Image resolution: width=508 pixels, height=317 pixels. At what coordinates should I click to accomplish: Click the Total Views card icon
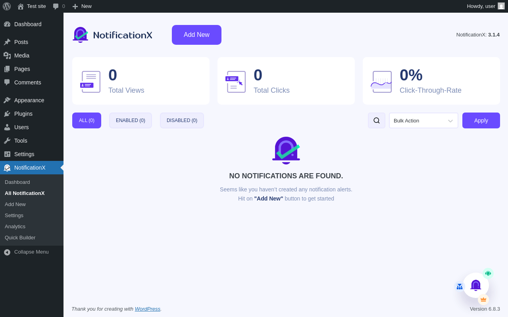point(90,82)
